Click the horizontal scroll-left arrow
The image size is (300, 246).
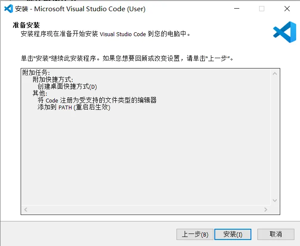(x=26, y=210)
